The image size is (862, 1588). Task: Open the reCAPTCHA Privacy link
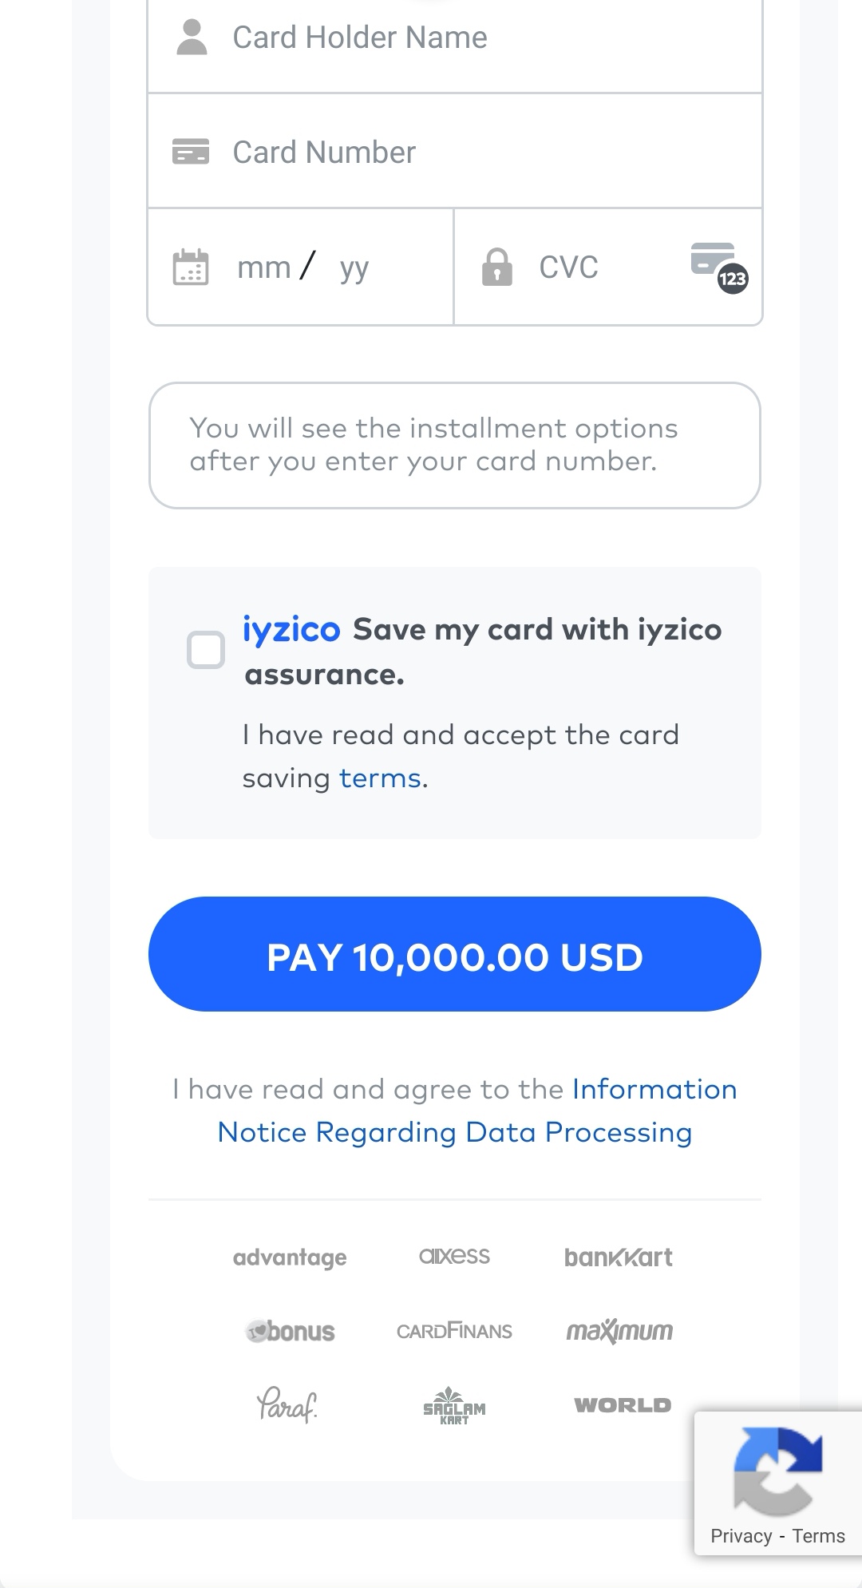[741, 1536]
